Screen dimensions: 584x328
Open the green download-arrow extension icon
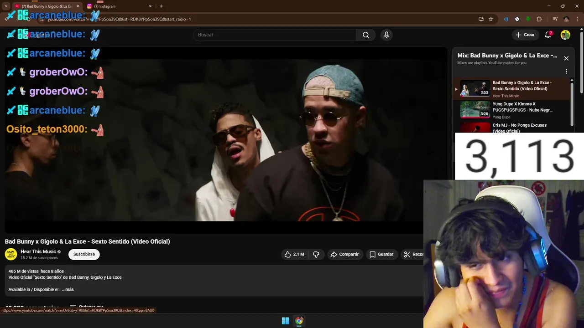(x=528, y=19)
